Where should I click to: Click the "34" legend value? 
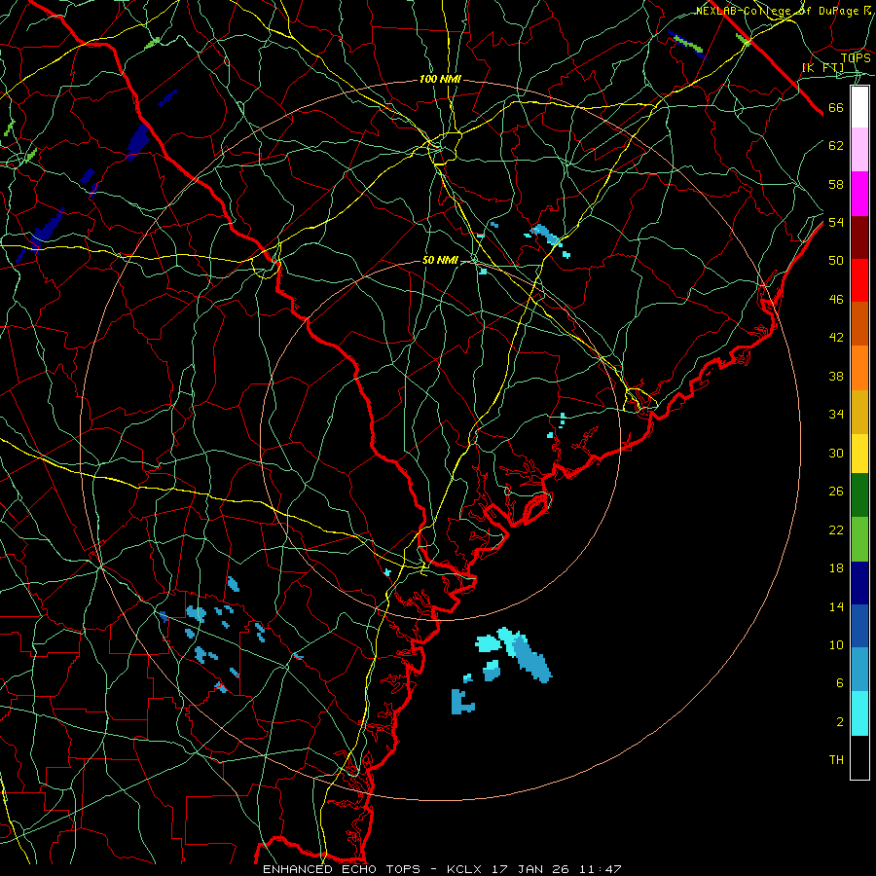tap(836, 415)
